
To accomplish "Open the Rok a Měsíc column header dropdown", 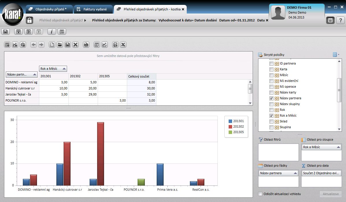I will [64, 69].
